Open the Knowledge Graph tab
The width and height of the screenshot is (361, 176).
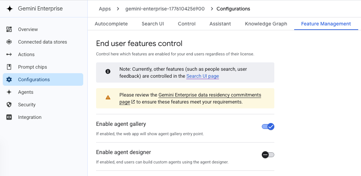point(266,24)
